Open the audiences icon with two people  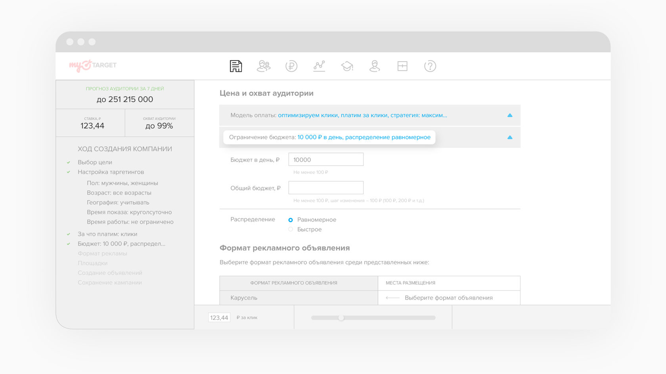tap(264, 66)
